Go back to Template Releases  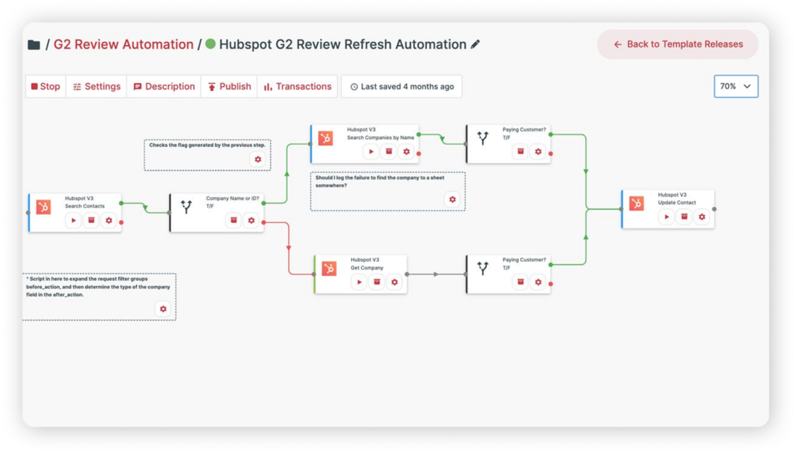click(x=678, y=44)
